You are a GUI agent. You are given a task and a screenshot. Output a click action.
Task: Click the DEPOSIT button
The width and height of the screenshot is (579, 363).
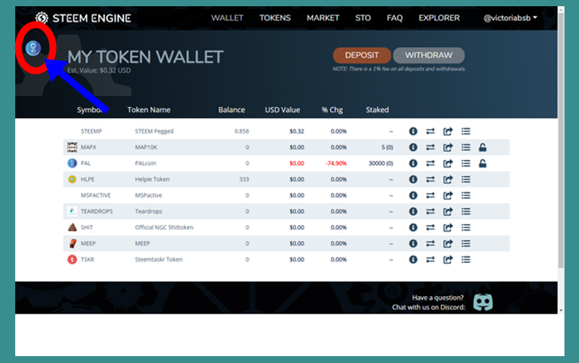point(362,55)
